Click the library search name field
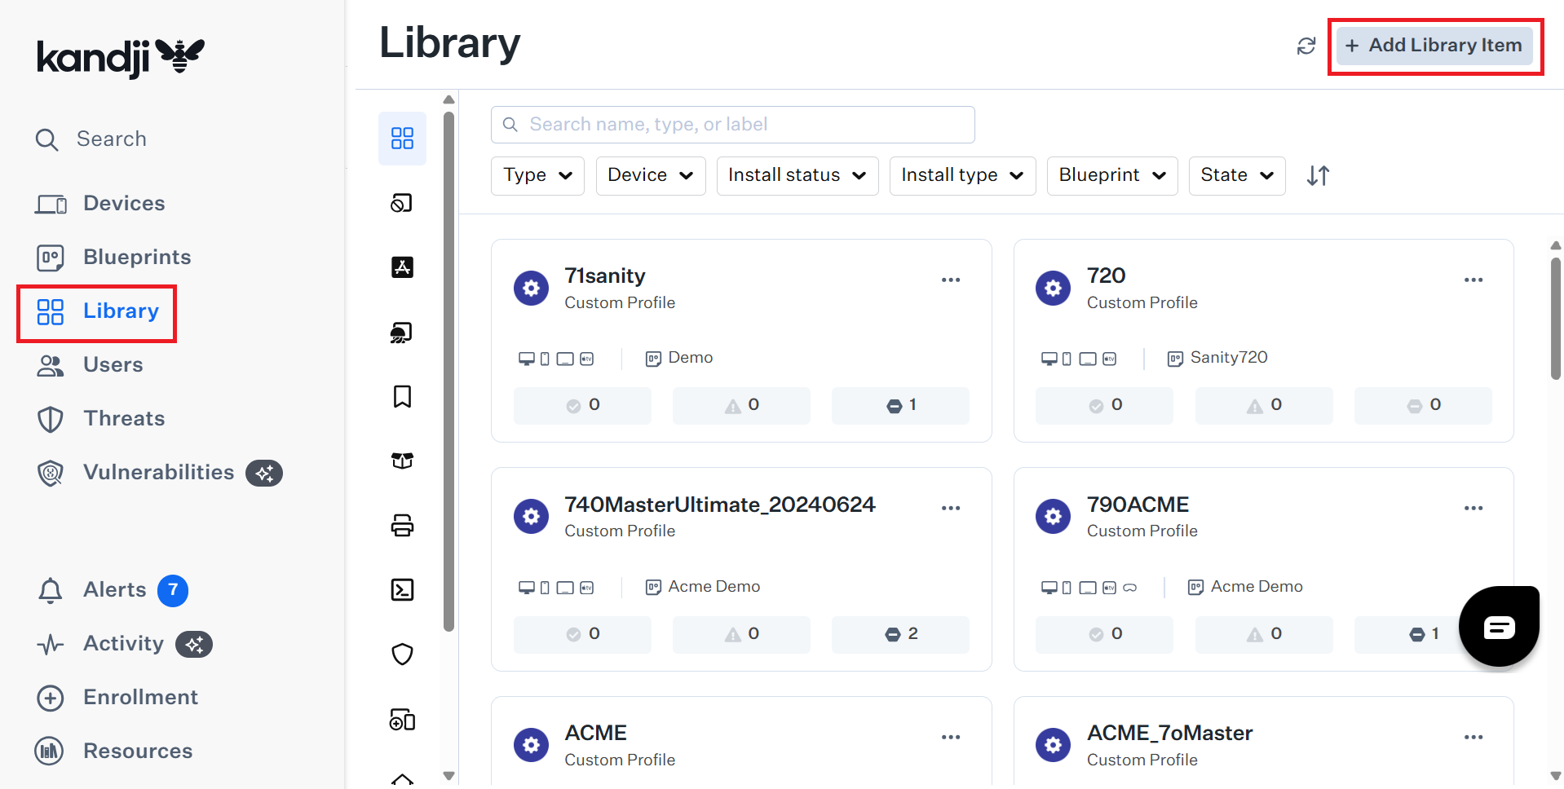Image resolution: width=1564 pixels, height=789 pixels. 732,125
